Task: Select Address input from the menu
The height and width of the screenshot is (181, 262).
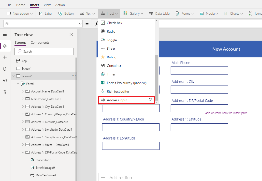Action: point(127,100)
